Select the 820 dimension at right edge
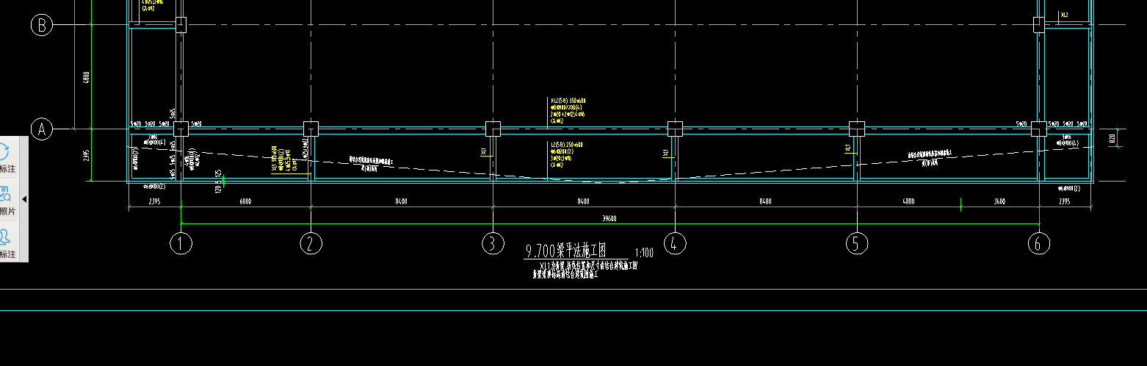The height and width of the screenshot is (366, 1147). (1112, 137)
